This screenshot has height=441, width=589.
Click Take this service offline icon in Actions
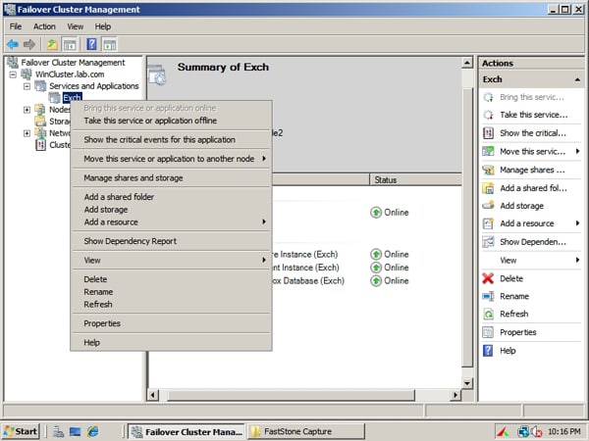[x=488, y=115]
